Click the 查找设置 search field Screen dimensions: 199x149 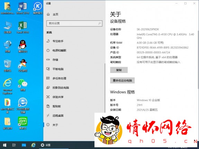(x=74, y=24)
